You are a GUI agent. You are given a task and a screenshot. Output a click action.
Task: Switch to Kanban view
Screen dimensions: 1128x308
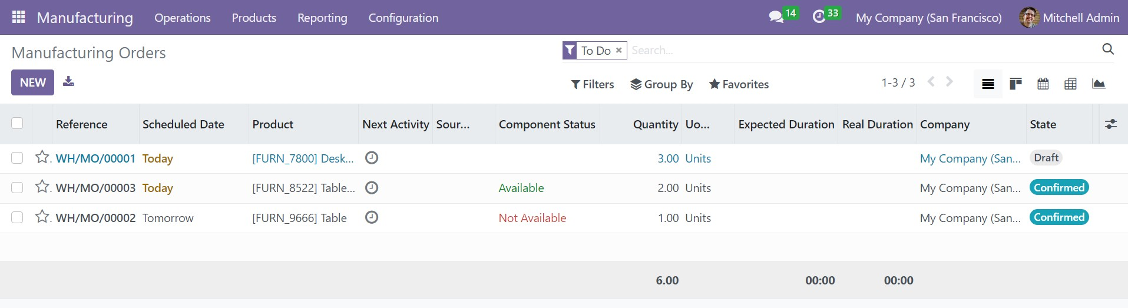click(1015, 84)
